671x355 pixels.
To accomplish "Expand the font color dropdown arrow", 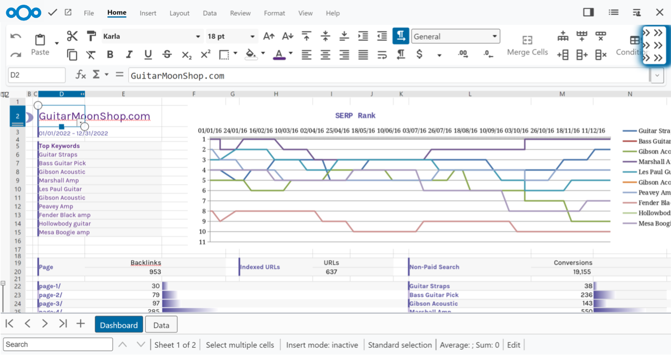I will [290, 53].
